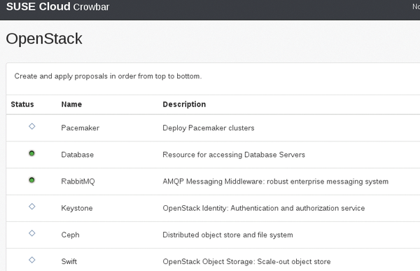Click the OpenStack page heading

coord(44,39)
